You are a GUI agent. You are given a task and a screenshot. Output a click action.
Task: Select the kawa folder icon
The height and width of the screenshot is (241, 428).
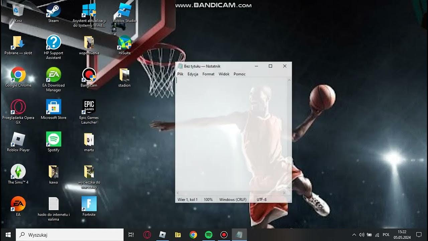(53, 174)
